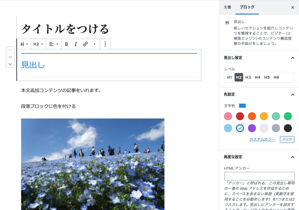Move block down with arrow
299x210 pixels.
[x=10, y=64]
